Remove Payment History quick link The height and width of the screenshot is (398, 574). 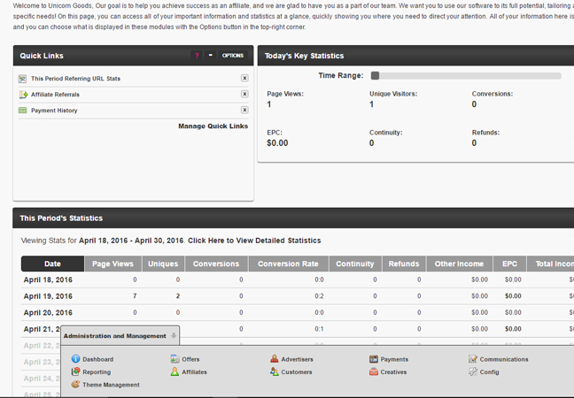[244, 110]
